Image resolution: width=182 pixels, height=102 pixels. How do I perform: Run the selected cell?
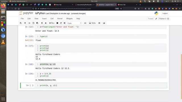point(52,23)
